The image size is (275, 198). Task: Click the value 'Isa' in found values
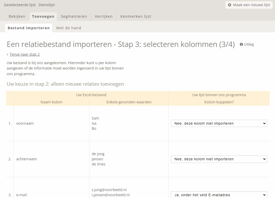coord(94,123)
